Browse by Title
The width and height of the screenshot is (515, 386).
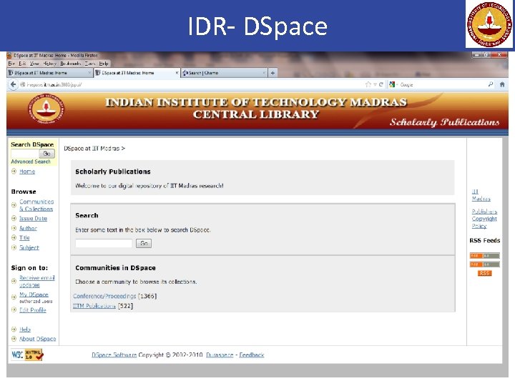point(24,237)
